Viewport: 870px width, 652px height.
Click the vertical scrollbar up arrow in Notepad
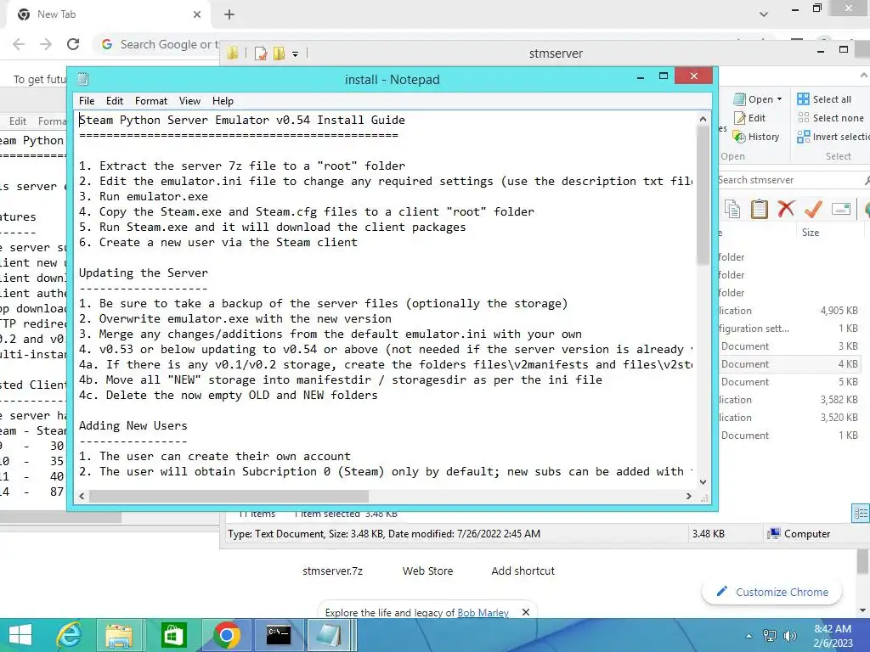pos(703,119)
